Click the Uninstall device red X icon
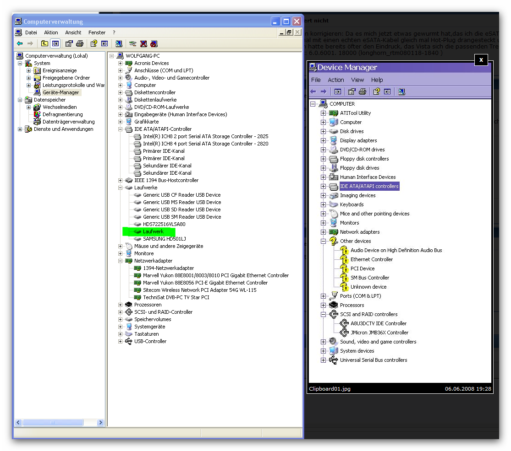 (x=144, y=43)
